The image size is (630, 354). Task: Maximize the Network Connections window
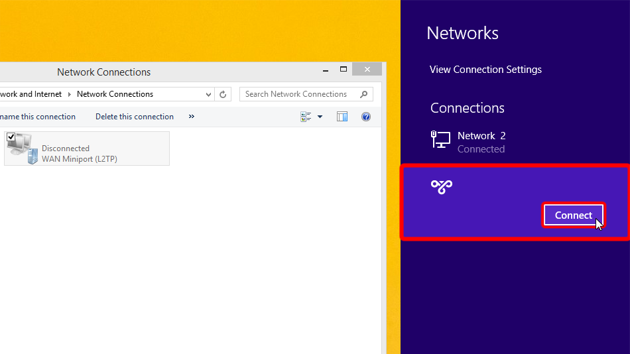click(344, 69)
